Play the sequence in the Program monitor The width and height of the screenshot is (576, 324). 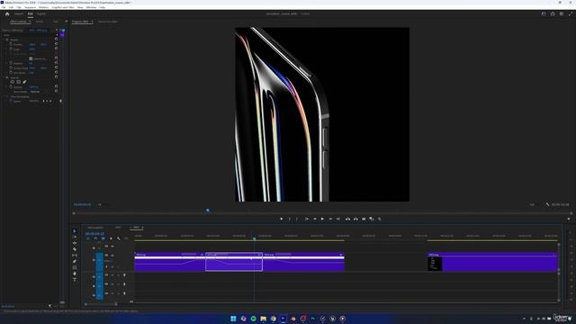tap(322, 219)
